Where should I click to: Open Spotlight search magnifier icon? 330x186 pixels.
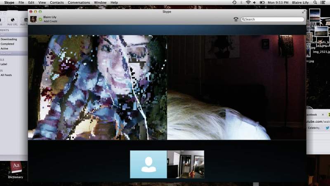pyautogui.click(x=315, y=2)
